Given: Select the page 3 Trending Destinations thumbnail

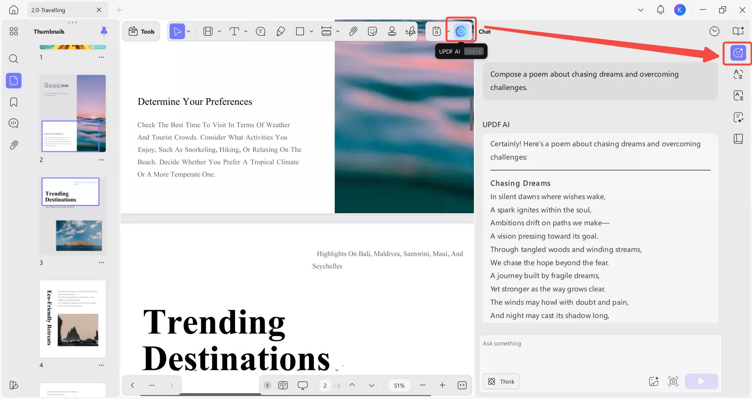Looking at the screenshot, I should pos(73,216).
